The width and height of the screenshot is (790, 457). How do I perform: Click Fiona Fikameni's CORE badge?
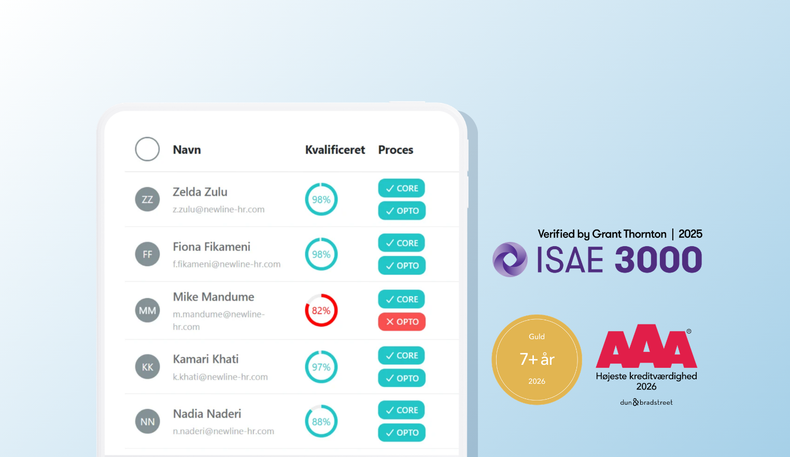402,243
